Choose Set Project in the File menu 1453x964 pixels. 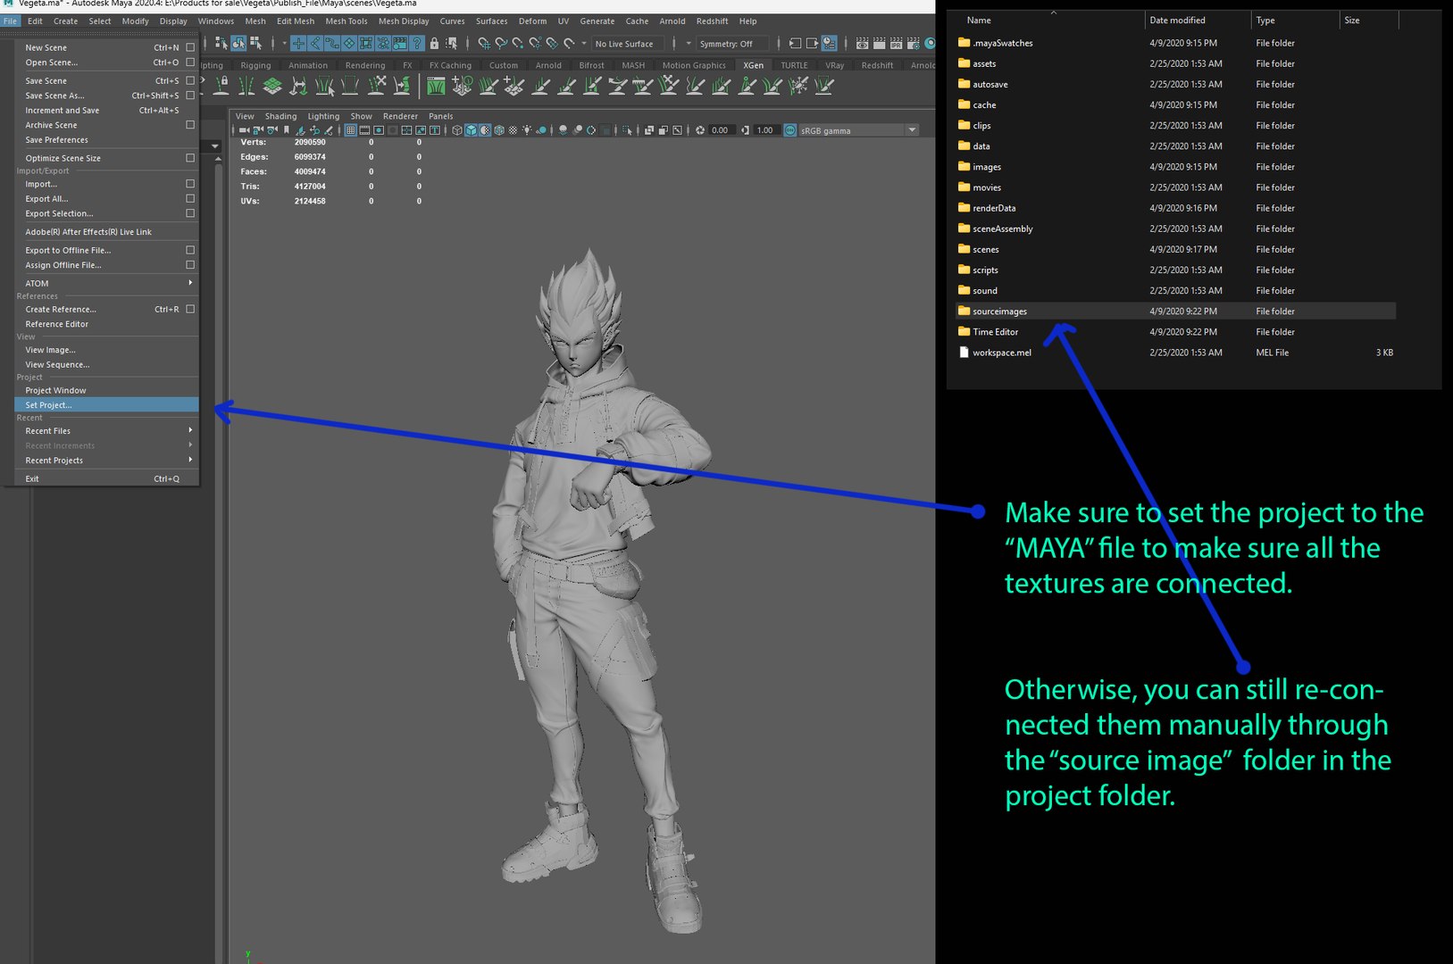(106, 404)
